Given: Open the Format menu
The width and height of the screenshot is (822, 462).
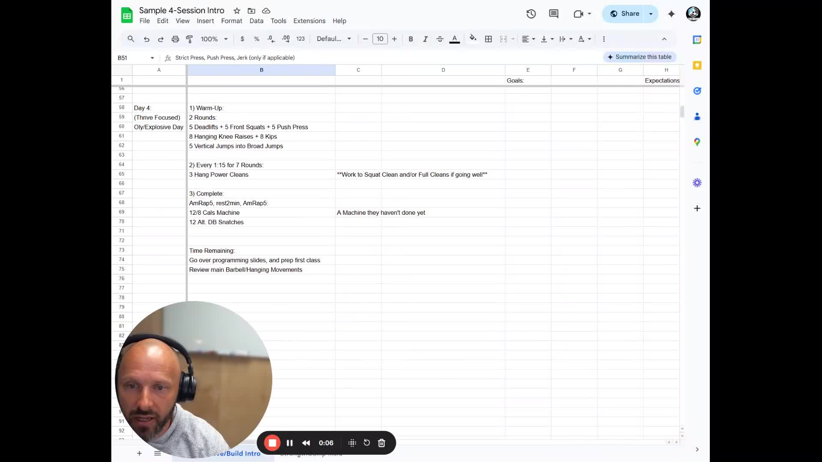Looking at the screenshot, I should [232, 21].
